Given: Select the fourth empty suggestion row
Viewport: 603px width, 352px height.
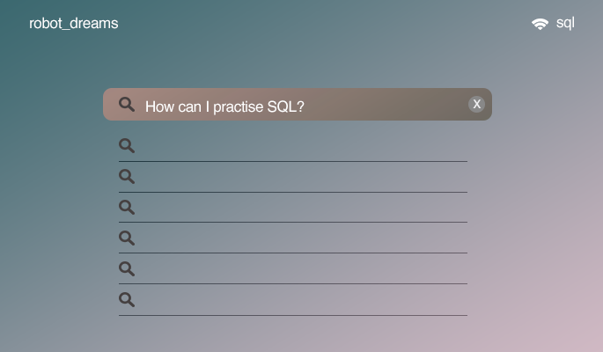Looking at the screenshot, I should tap(299, 238).
